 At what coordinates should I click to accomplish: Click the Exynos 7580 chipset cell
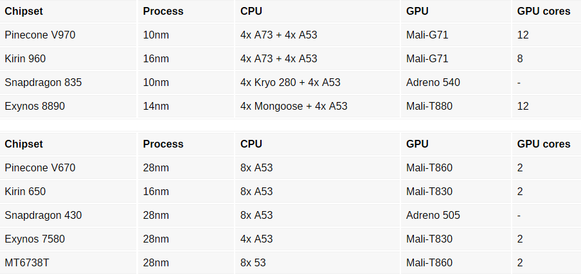pyautogui.click(x=68, y=239)
